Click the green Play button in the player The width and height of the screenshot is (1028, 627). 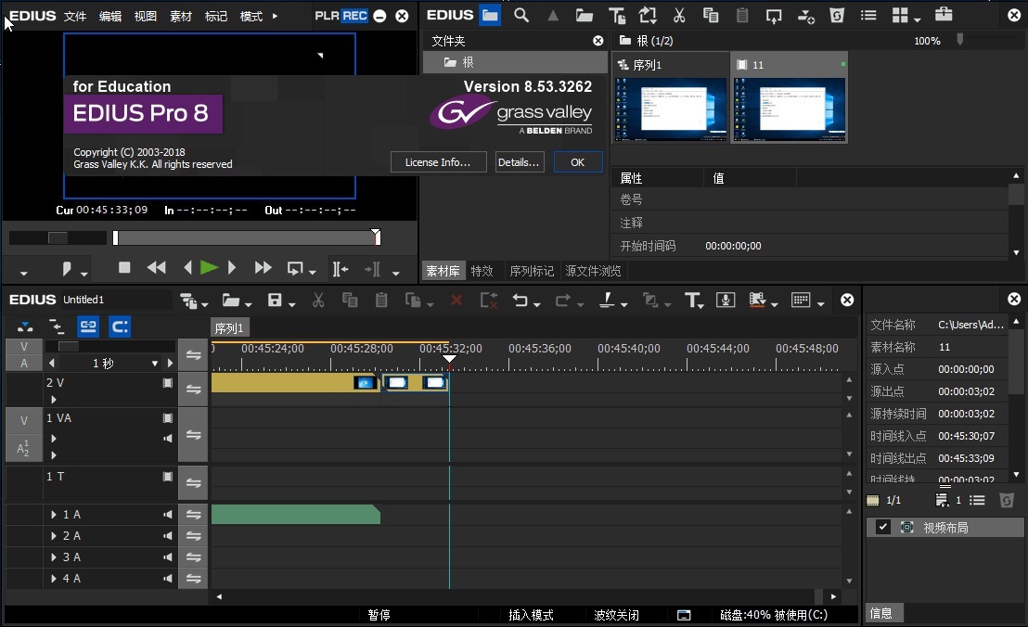coord(209,268)
